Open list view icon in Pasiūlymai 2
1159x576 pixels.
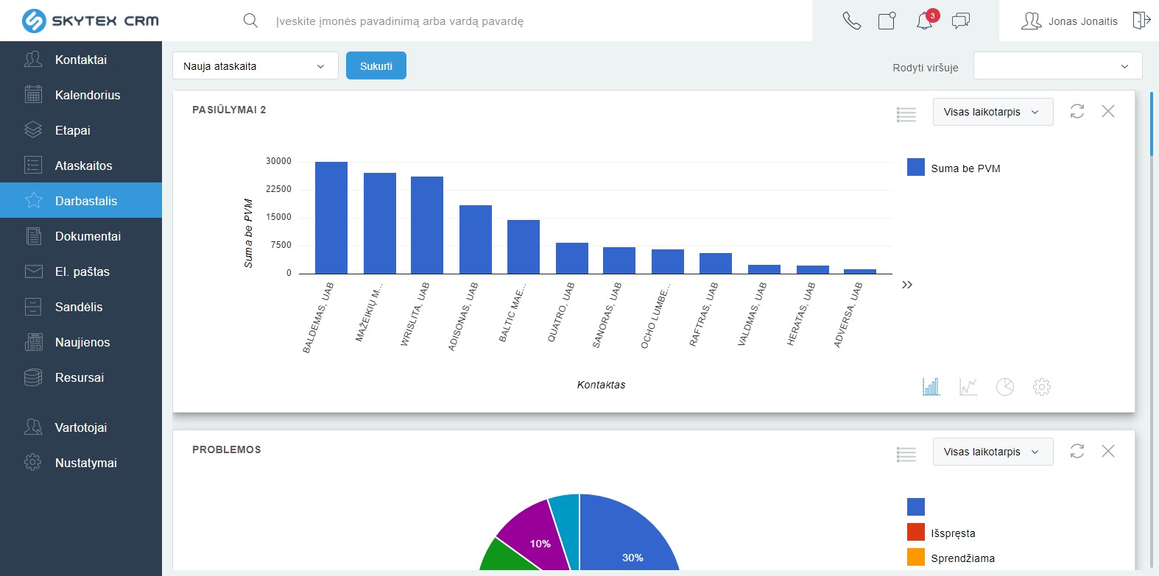point(906,114)
